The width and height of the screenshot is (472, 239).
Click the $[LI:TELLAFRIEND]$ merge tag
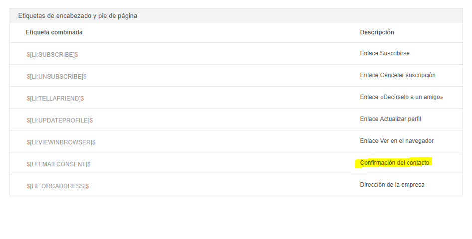tap(55, 98)
